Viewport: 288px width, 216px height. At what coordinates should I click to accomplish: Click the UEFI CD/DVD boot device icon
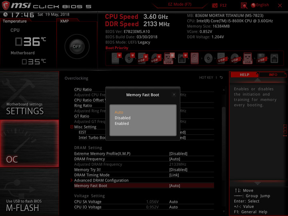pos(130,58)
